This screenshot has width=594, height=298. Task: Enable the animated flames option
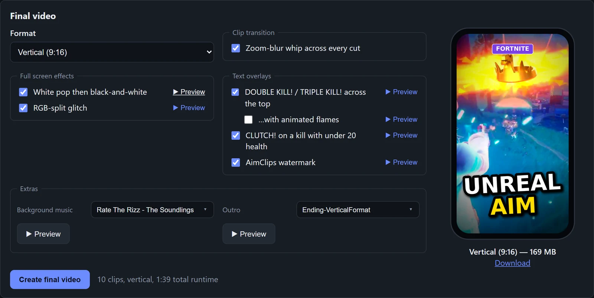point(248,120)
